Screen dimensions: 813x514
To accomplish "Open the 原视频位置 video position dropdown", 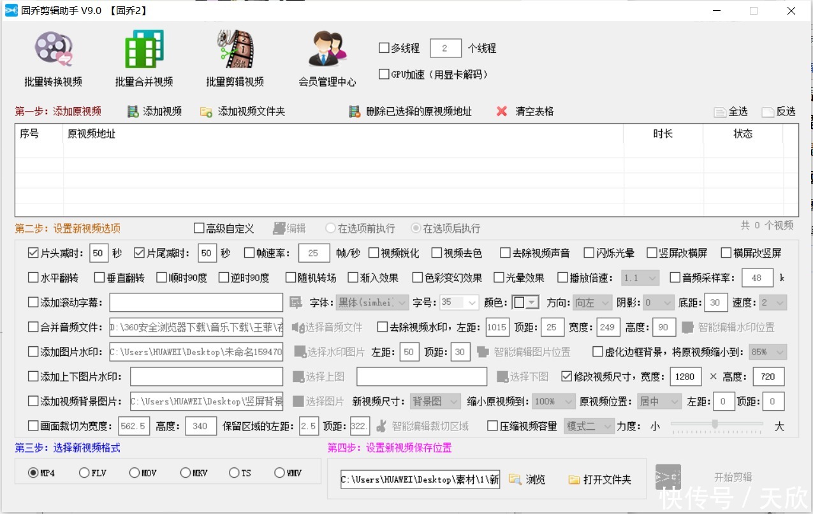I will click(x=659, y=401).
